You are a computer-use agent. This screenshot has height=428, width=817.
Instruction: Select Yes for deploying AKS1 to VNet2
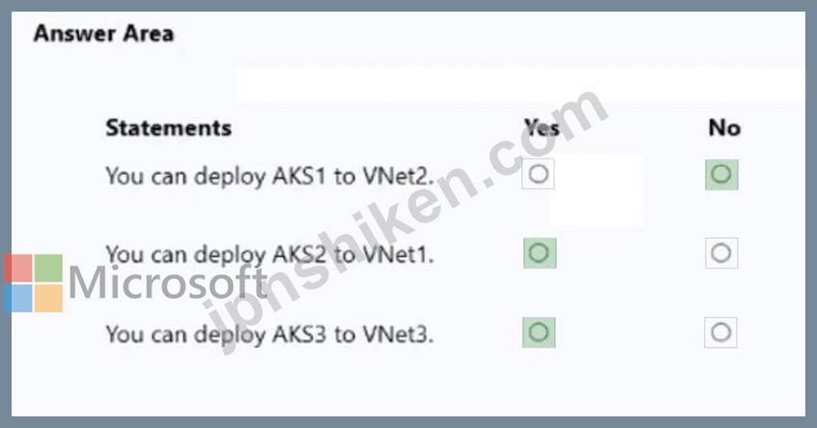click(539, 174)
